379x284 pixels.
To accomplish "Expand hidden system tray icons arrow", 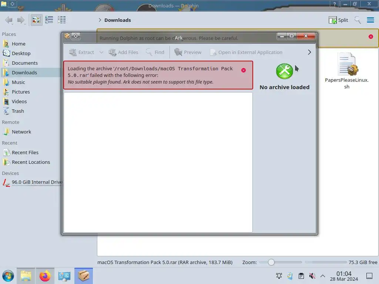I will point(323,276).
